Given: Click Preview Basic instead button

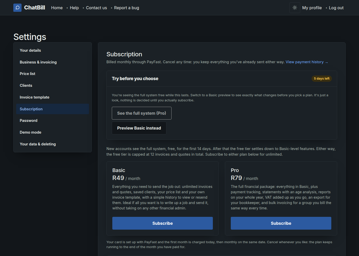Looking at the screenshot, I should coord(139,128).
